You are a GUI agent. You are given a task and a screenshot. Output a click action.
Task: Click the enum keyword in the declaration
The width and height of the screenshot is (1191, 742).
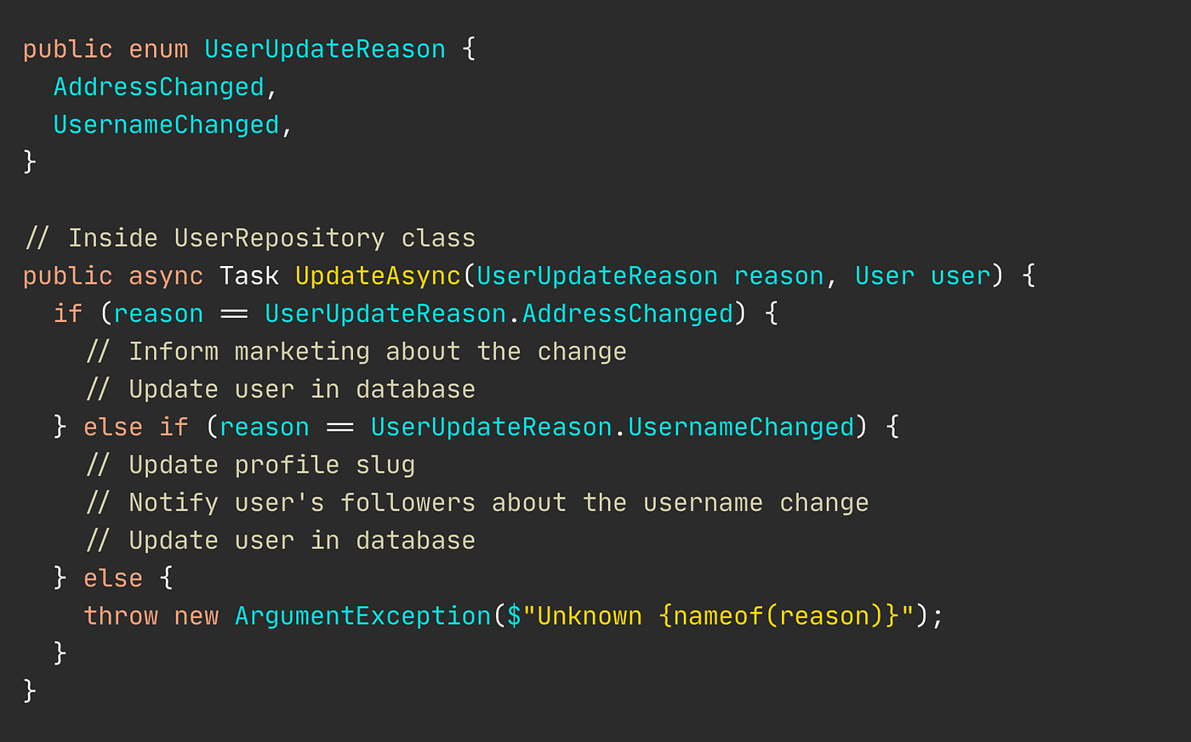[x=158, y=49]
